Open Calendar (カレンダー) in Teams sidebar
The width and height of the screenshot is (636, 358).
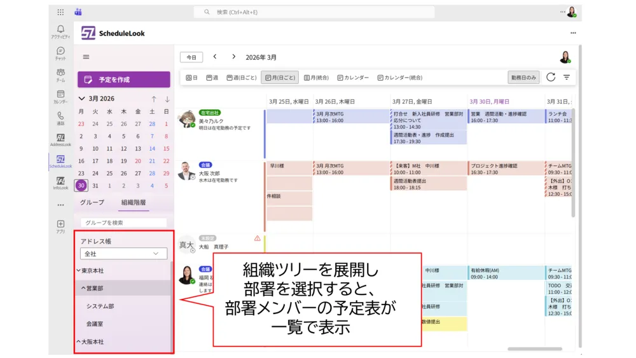[x=60, y=97]
